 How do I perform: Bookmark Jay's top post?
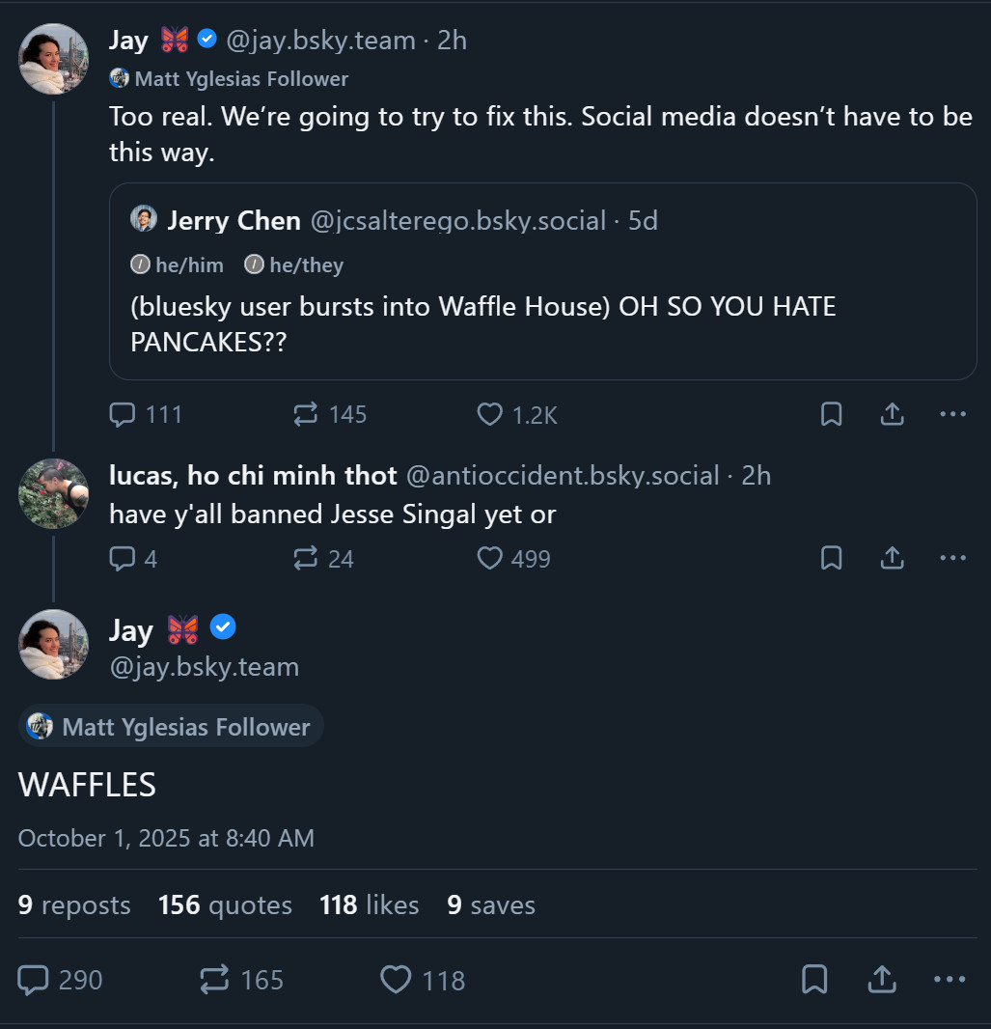(x=831, y=415)
